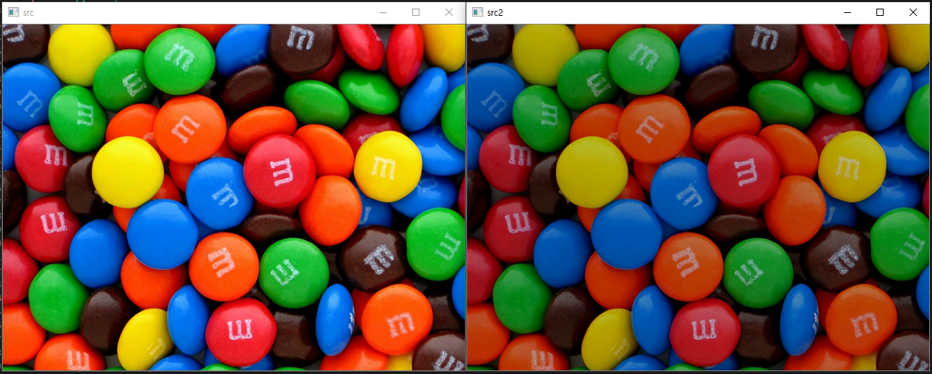932x374 pixels.
Task: Minimize the src window
Action: 383,12
